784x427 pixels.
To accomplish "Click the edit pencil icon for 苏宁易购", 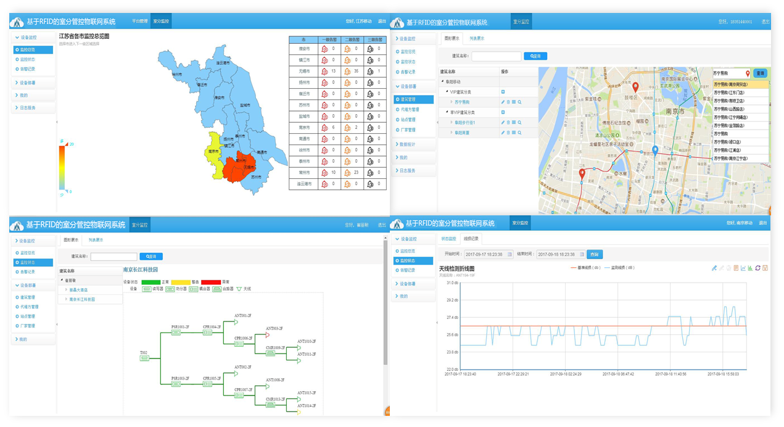I will tap(503, 102).
